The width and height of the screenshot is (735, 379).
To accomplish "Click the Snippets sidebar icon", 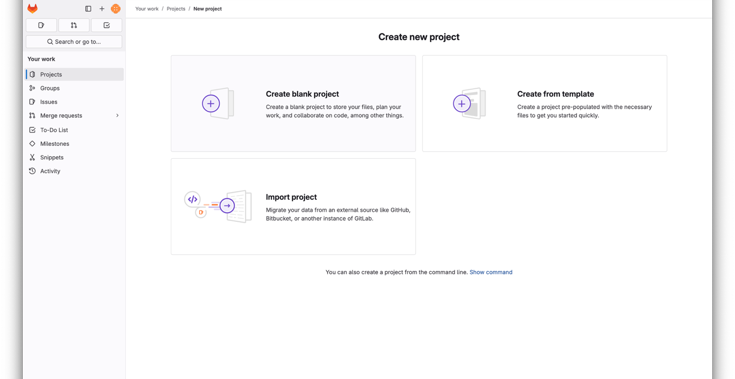I will pyautogui.click(x=32, y=157).
